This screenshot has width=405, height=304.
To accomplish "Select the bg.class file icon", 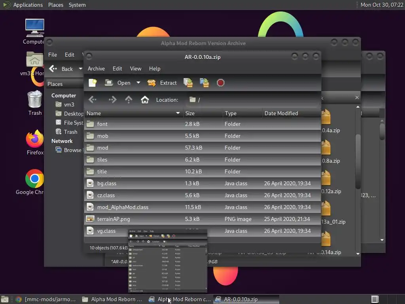I will (x=90, y=183).
